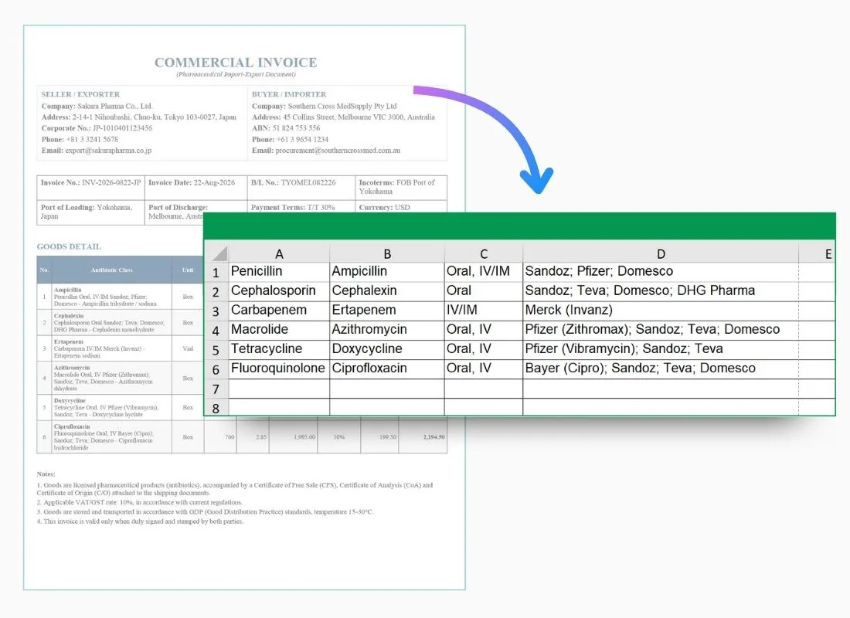Click cell containing 'Ertapenem'
This screenshot has width=850, height=618.
387,310
